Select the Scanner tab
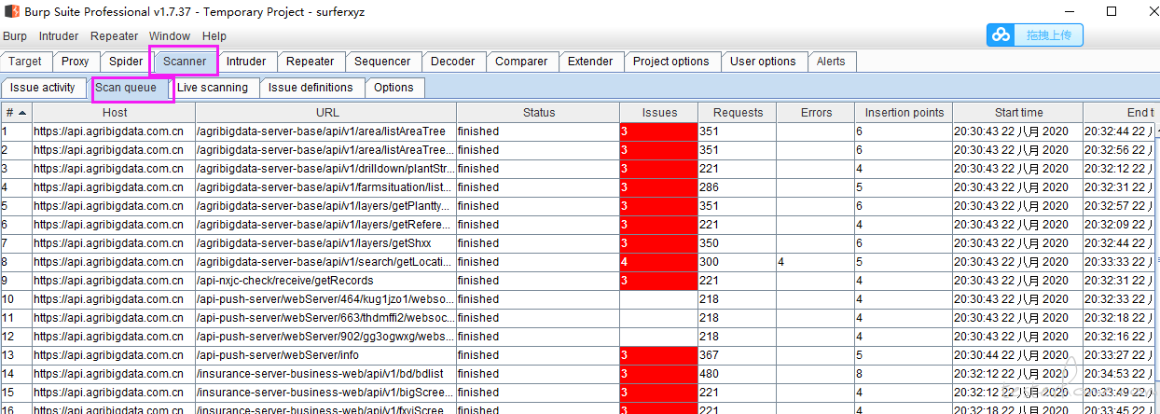The width and height of the screenshot is (1160, 414). click(x=185, y=62)
